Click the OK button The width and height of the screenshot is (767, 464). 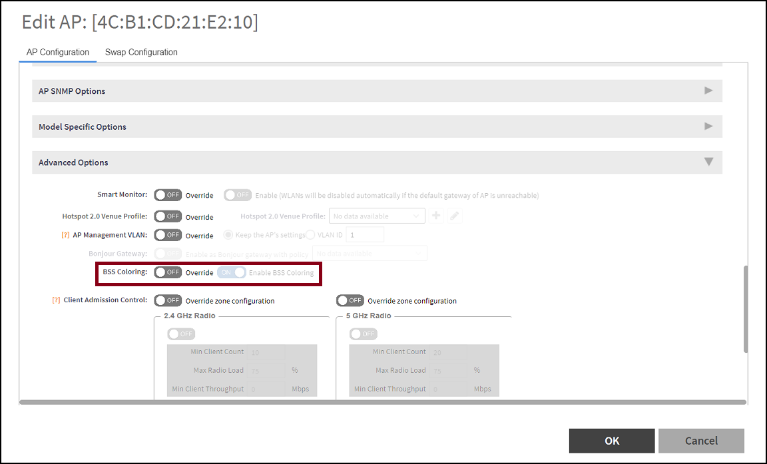(612, 441)
